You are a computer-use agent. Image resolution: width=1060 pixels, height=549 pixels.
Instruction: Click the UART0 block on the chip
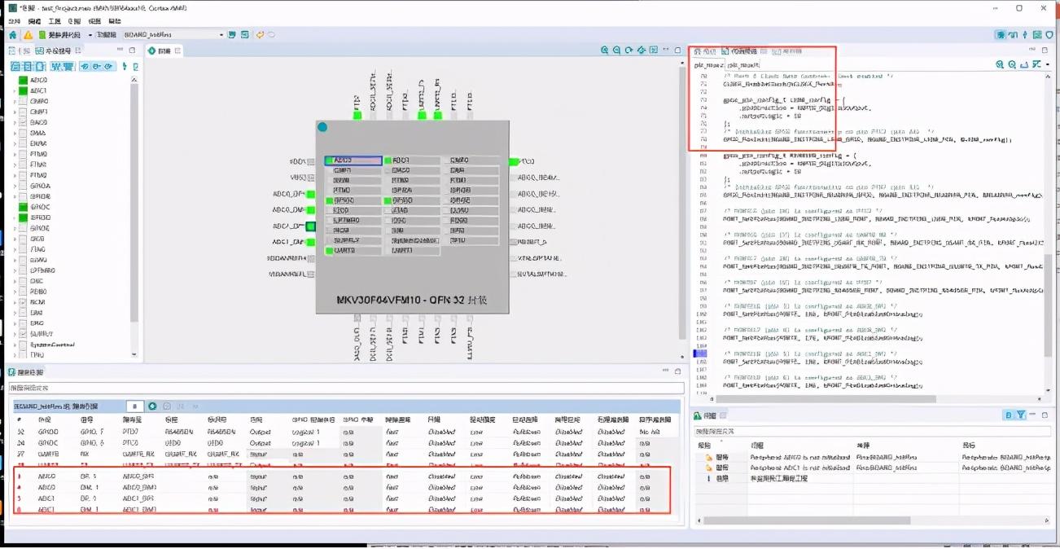[x=353, y=251]
